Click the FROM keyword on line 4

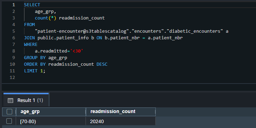pyautogui.click(x=29, y=25)
